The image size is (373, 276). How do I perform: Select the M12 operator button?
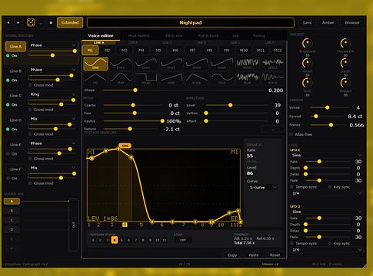click(x=278, y=51)
